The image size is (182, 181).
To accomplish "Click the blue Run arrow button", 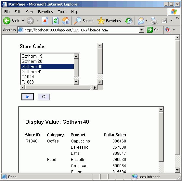I will [x=28, y=97].
